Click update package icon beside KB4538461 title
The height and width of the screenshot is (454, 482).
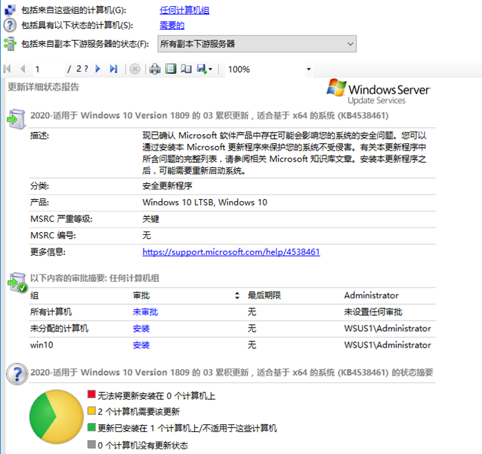tap(17, 120)
